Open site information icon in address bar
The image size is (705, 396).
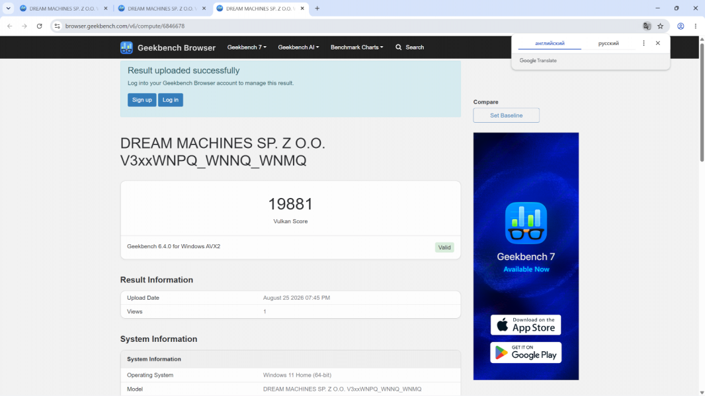(57, 26)
